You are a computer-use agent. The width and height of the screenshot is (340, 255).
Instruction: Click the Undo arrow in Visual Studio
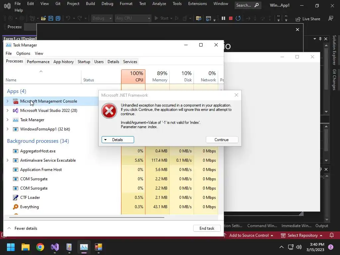click(x=68, y=19)
